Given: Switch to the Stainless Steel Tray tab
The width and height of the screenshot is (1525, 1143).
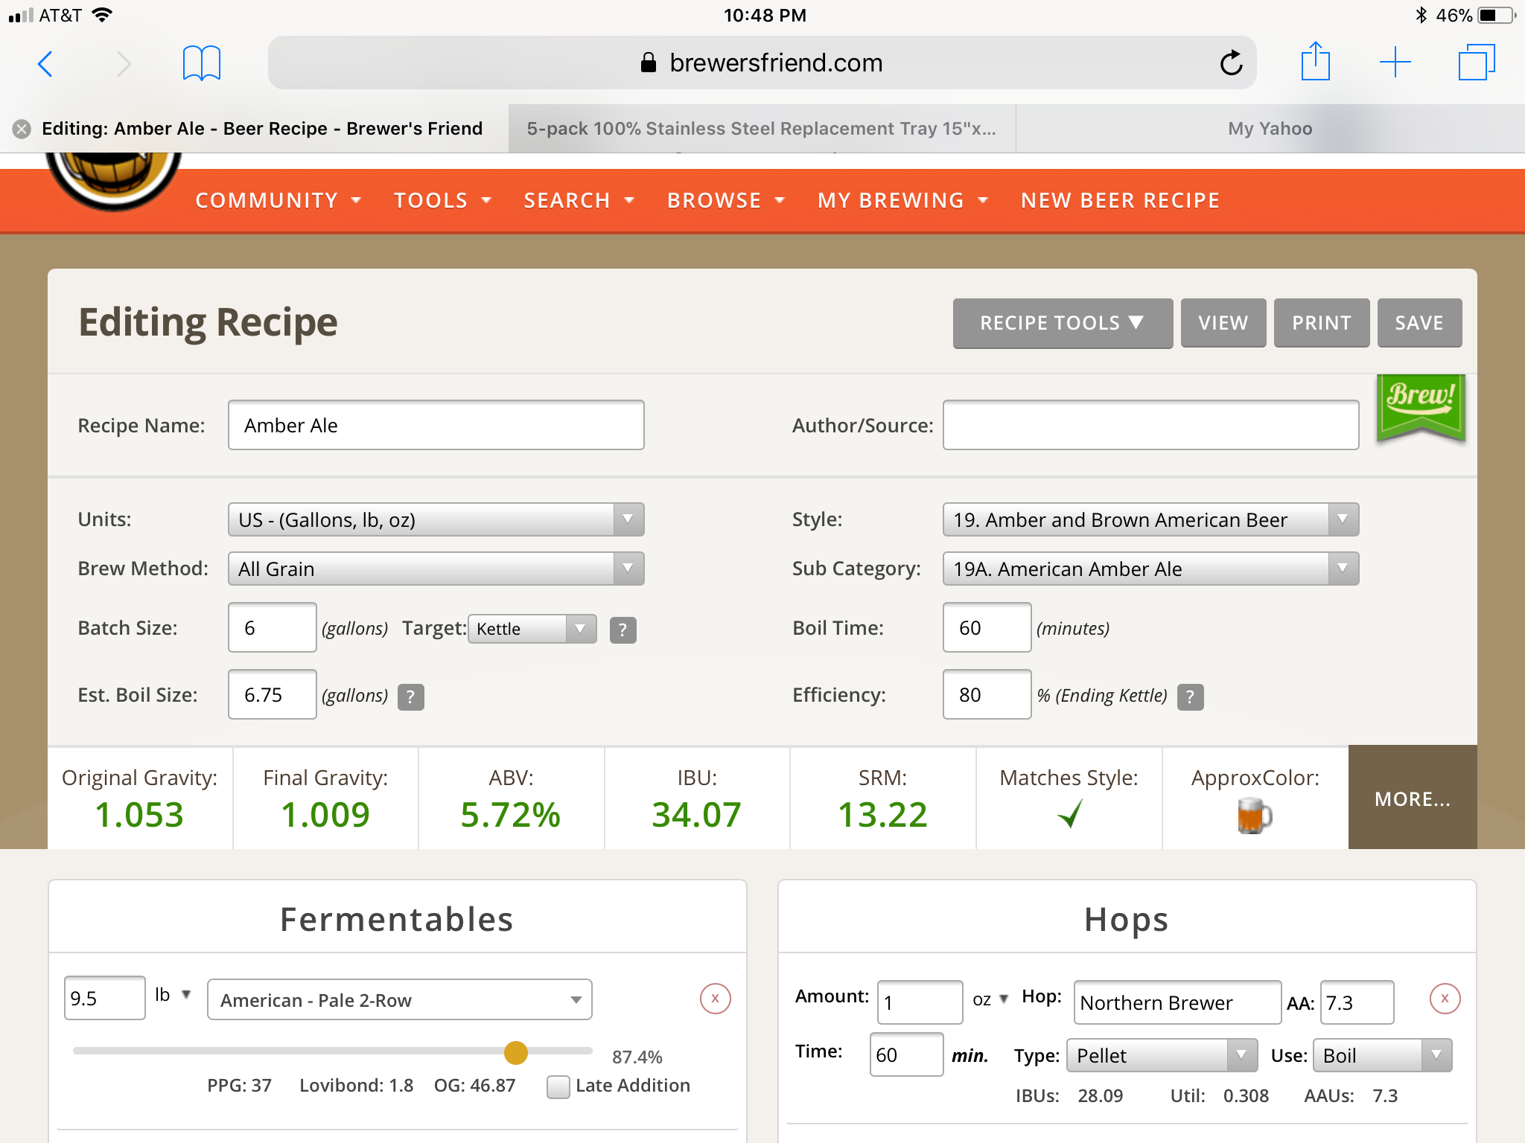Looking at the screenshot, I should click(x=762, y=129).
